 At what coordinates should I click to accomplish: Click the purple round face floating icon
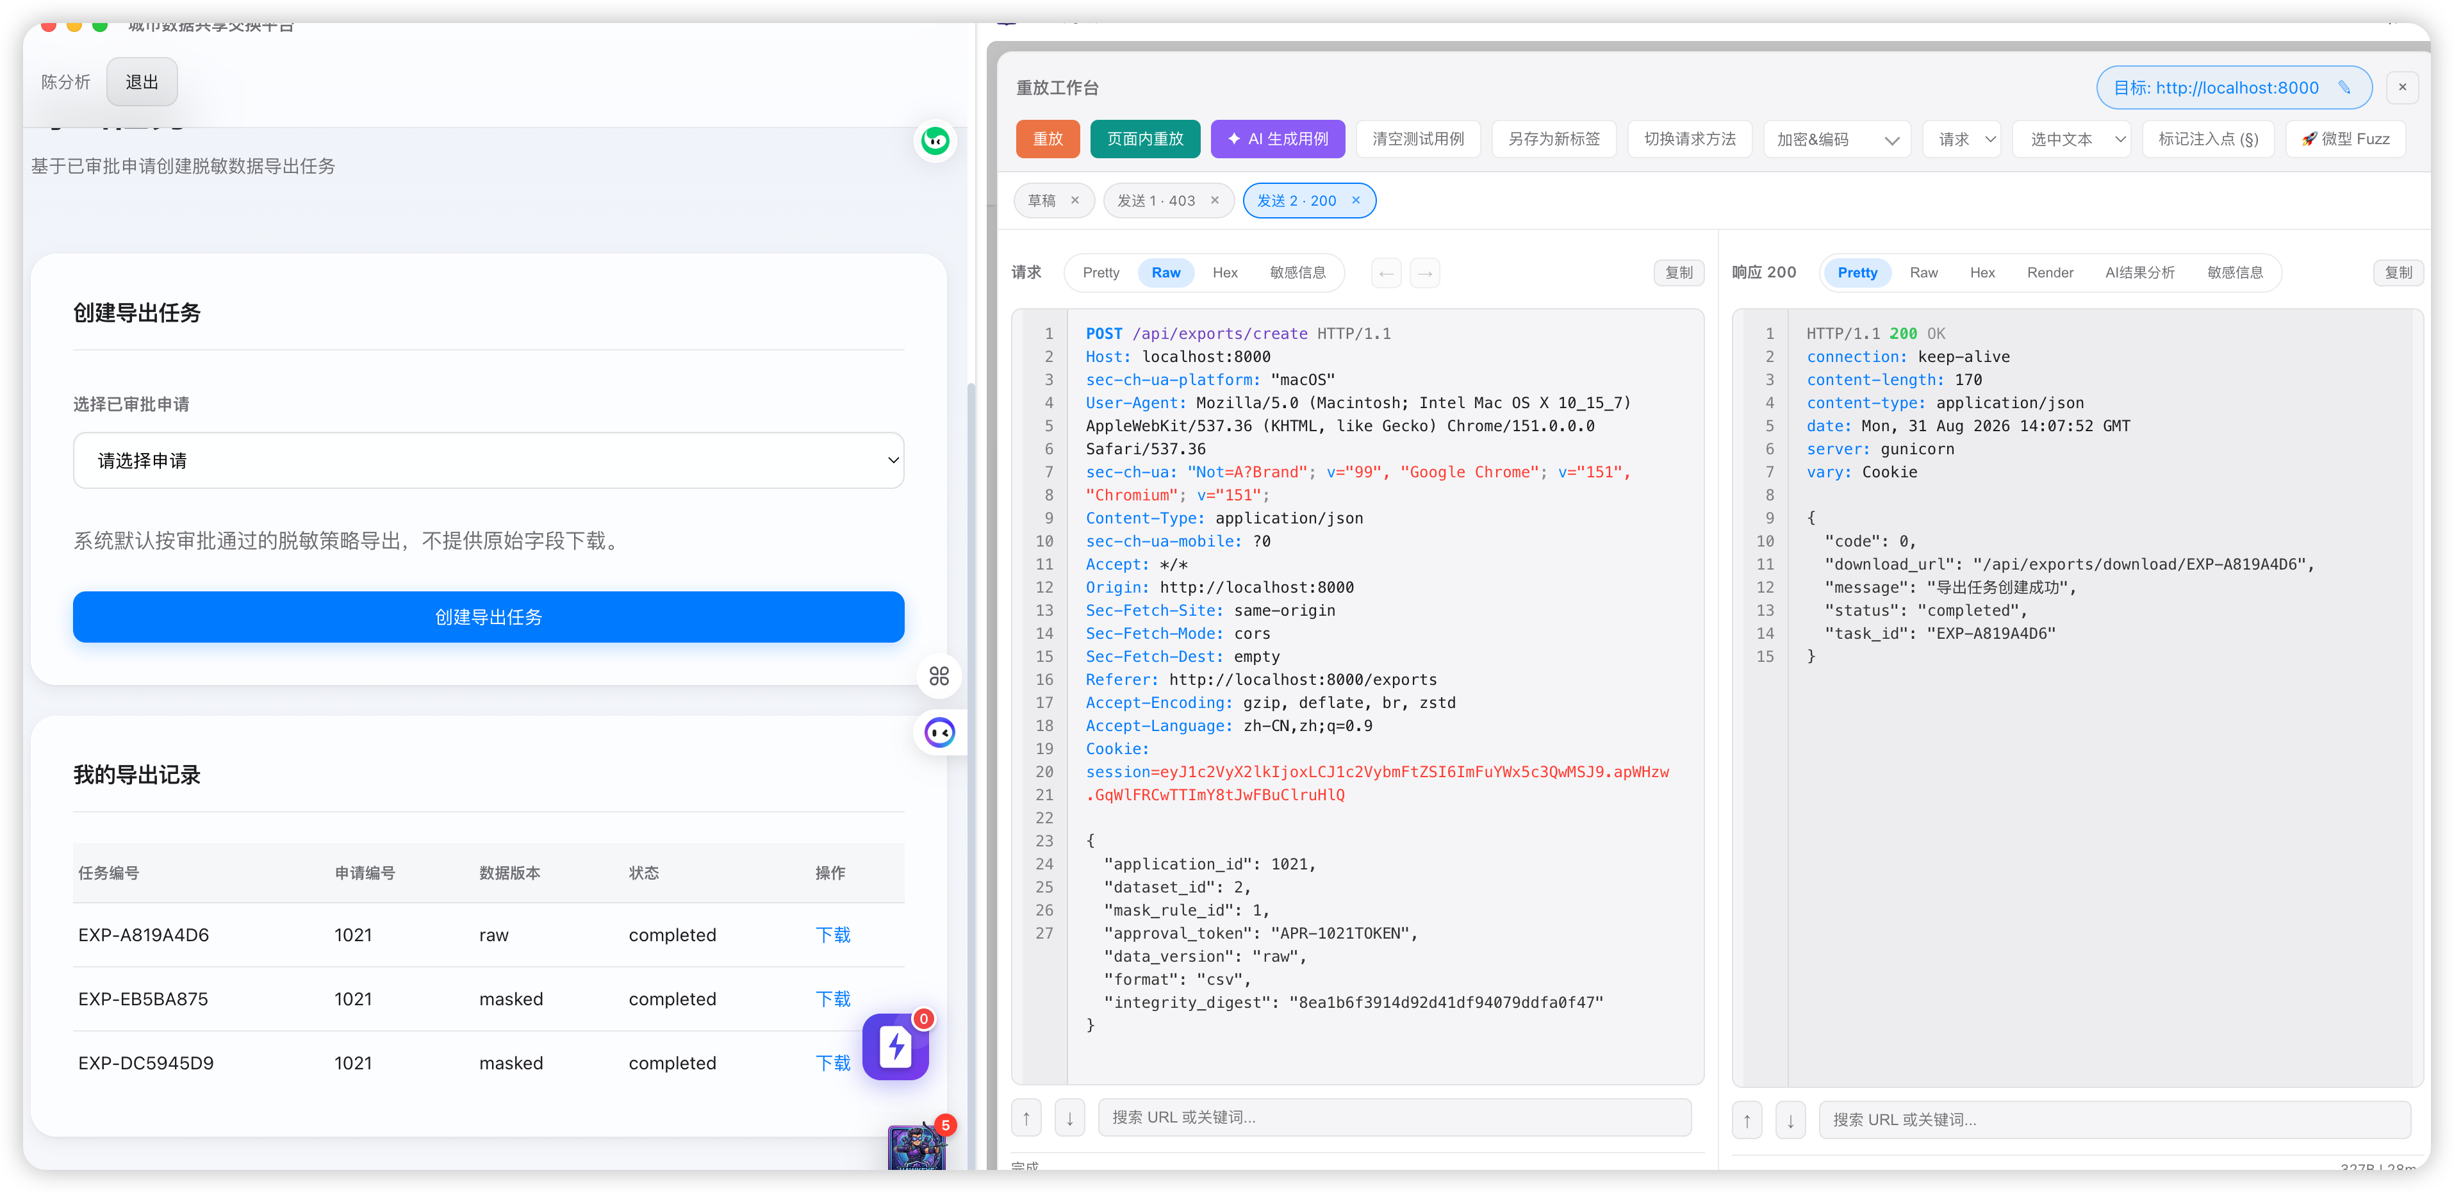(939, 733)
